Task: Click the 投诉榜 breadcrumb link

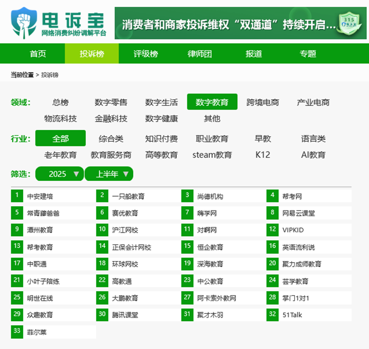Action: point(50,75)
